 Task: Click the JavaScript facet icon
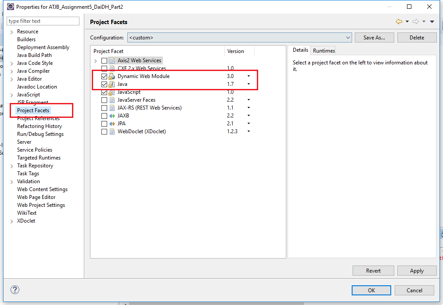[x=111, y=92]
